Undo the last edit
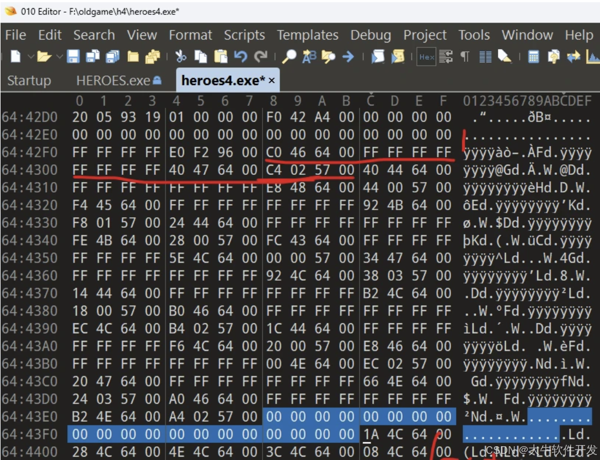This screenshot has width=600, height=460. (240, 57)
